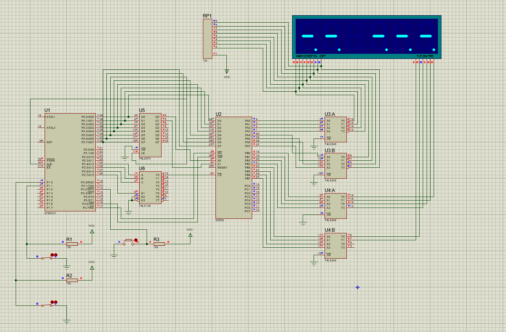This screenshot has height=332, width=506.
Task: Select the RP1 resistor pack body
Action: pyautogui.click(x=208, y=38)
